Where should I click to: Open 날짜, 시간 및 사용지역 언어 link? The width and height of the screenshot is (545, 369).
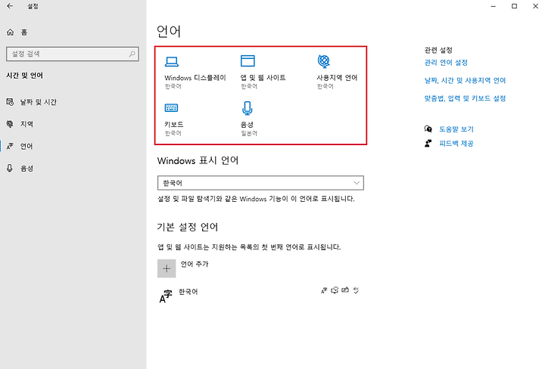point(465,81)
